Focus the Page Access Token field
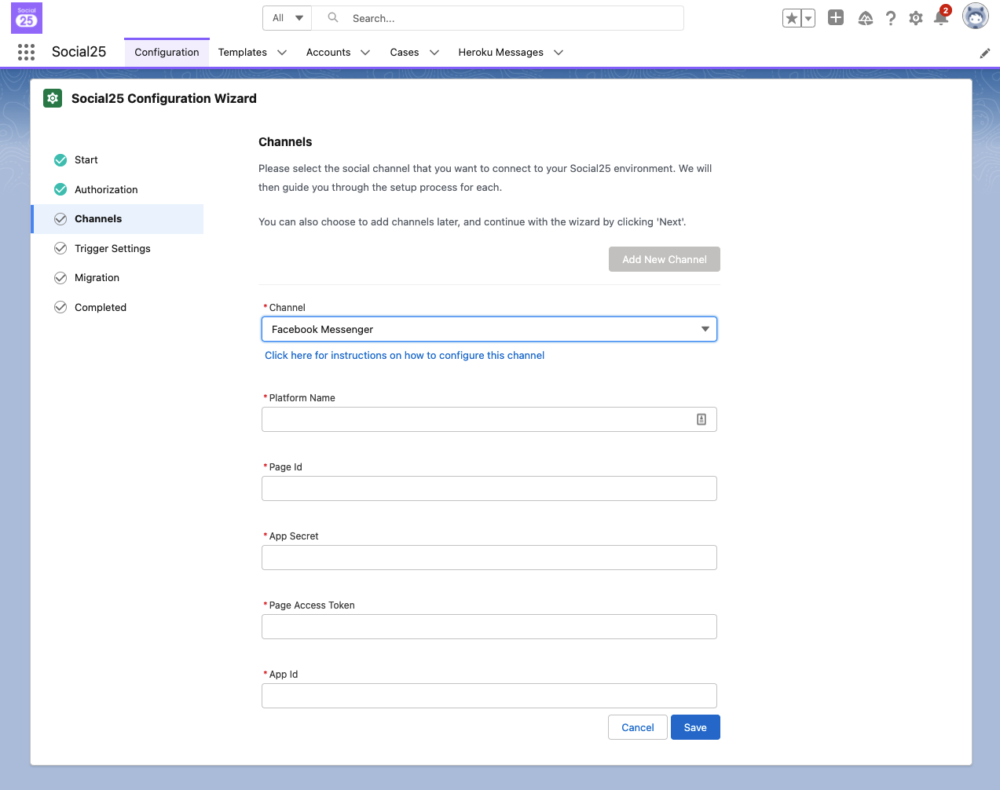Screen dimensions: 1000x790 pyautogui.click(x=489, y=627)
